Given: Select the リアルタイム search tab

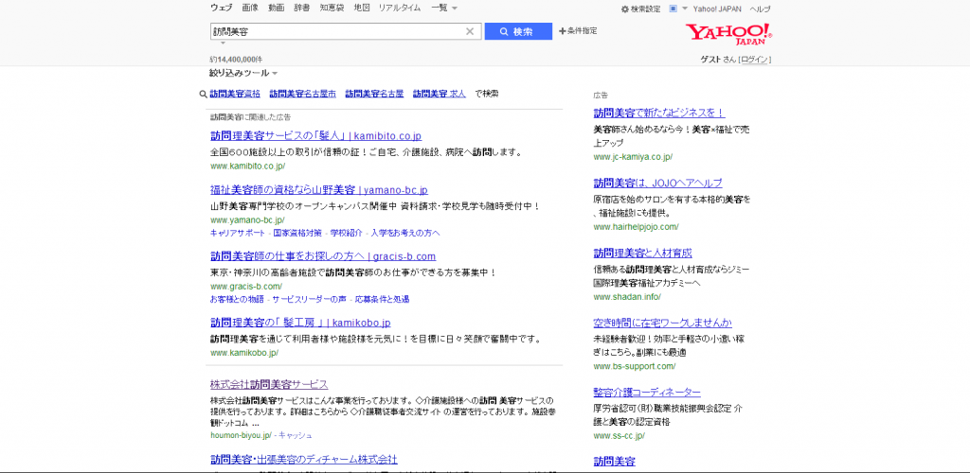Looking at the screenshot, I should coord(400,8).
